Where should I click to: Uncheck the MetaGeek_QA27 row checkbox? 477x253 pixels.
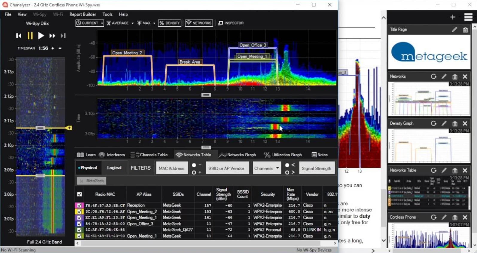[79, 230]
